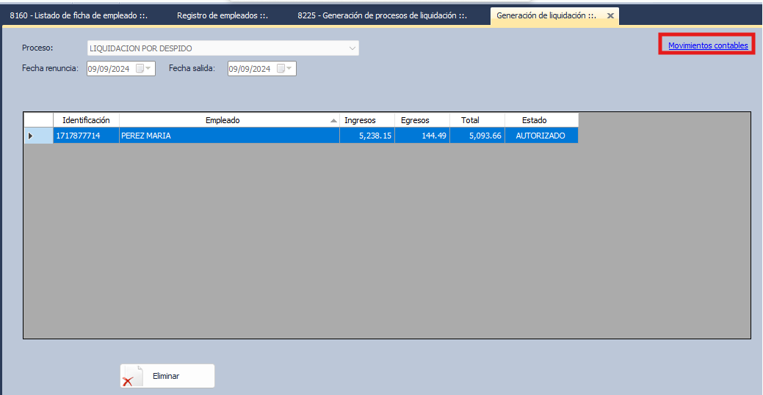Click the Eliminar button with red X icon
Screen dimensions: 763x395
(x=167, y=376)
